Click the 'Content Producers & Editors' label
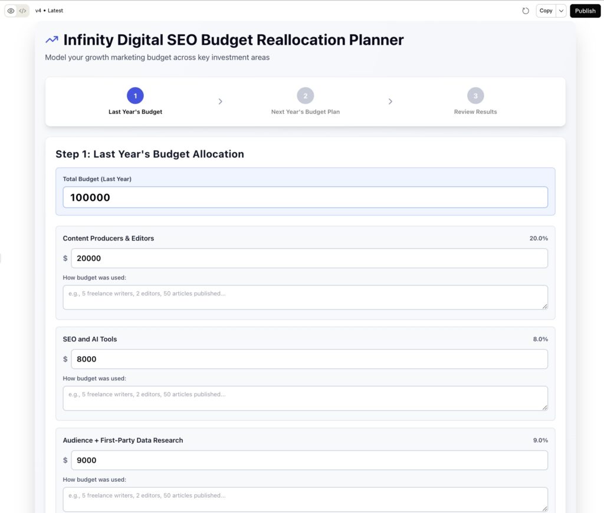Viewport: 604px width, 513px height. [x=109, y=238]
